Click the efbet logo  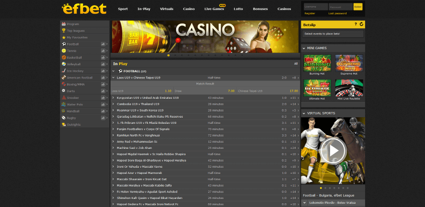click(84, 9)
